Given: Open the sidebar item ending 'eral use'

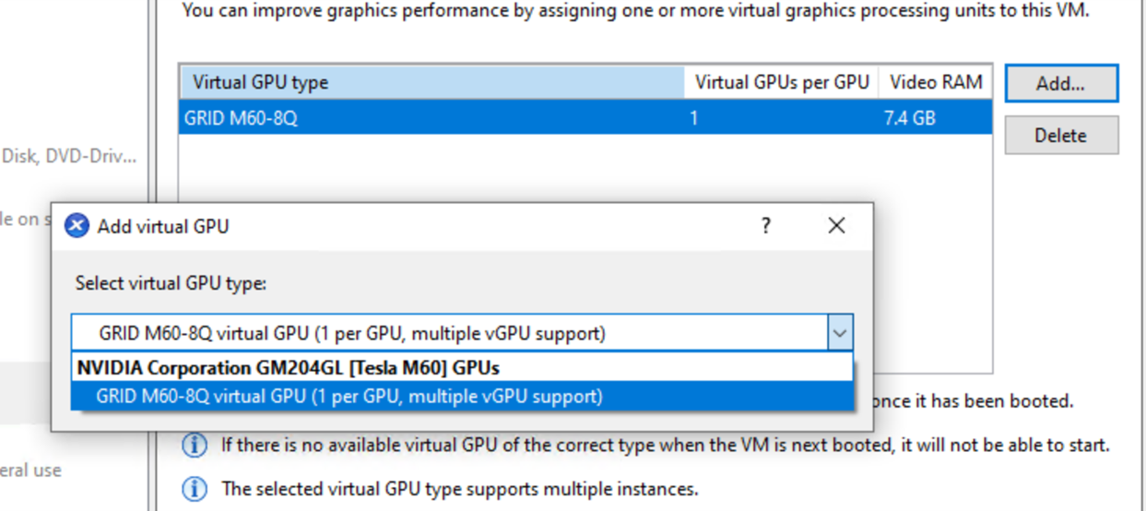Looking at the screenshot, I should [x=30, y=469].
